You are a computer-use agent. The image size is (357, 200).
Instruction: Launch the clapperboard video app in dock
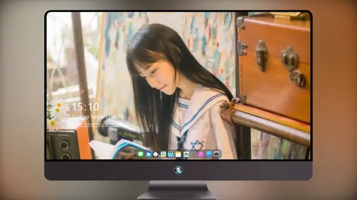tap(170, 155)
